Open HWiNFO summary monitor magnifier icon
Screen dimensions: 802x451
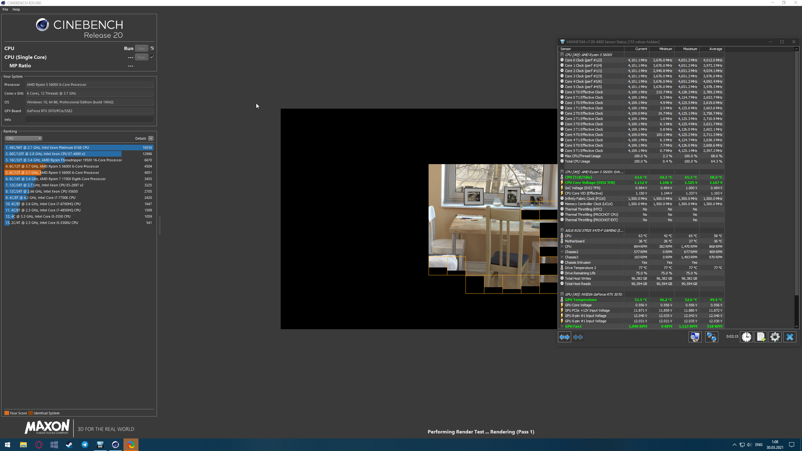pyautogui.click(x=695, y=337)
